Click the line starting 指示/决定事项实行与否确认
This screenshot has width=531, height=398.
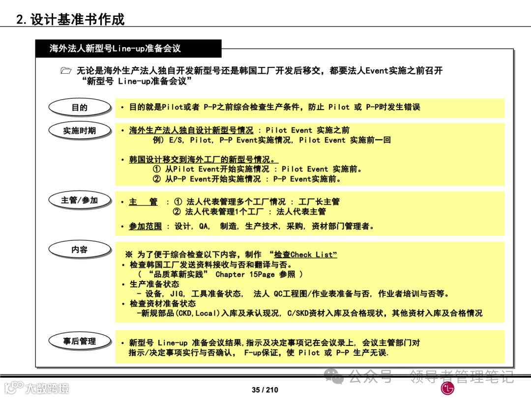click(x=259, y=353)
